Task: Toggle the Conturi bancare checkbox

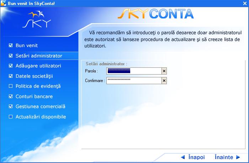Action: click(11, 96)
